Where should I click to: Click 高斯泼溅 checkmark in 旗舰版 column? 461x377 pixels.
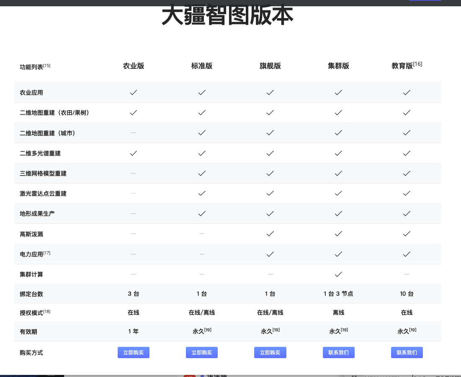[270, 234]
